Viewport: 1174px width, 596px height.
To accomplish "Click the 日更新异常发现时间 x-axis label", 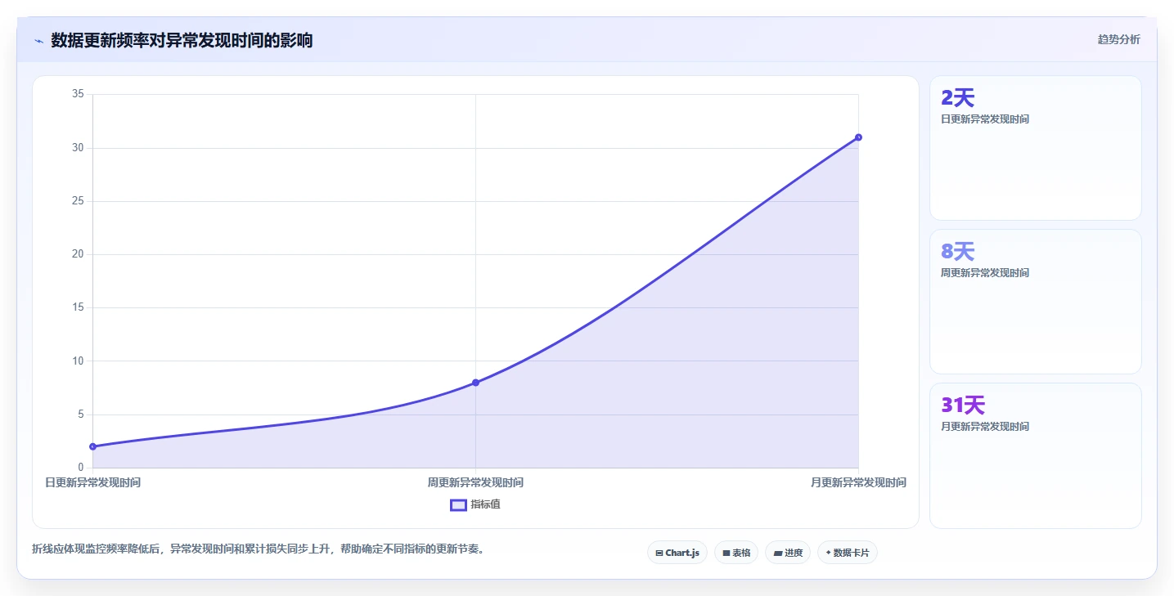I will [x=92, y=482].
